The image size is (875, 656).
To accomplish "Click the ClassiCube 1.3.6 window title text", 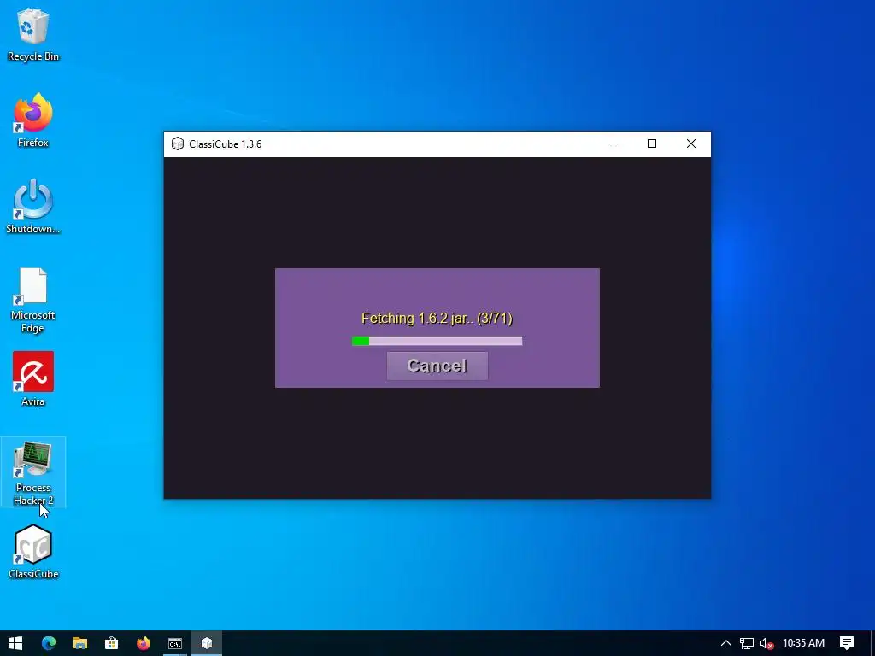I will coord(226,143).
